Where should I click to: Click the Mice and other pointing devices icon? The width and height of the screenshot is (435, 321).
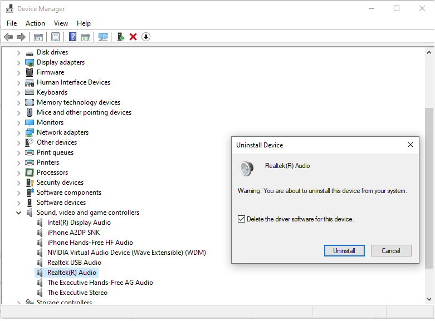pyautogui.click(x=30, y=112)
